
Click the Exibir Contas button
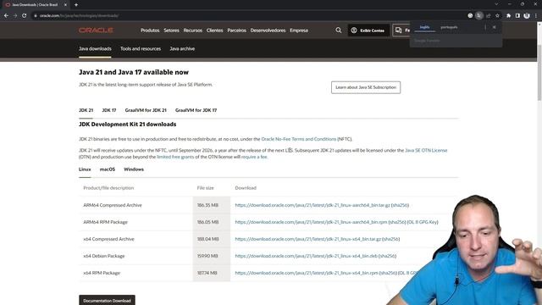point(368,30)
